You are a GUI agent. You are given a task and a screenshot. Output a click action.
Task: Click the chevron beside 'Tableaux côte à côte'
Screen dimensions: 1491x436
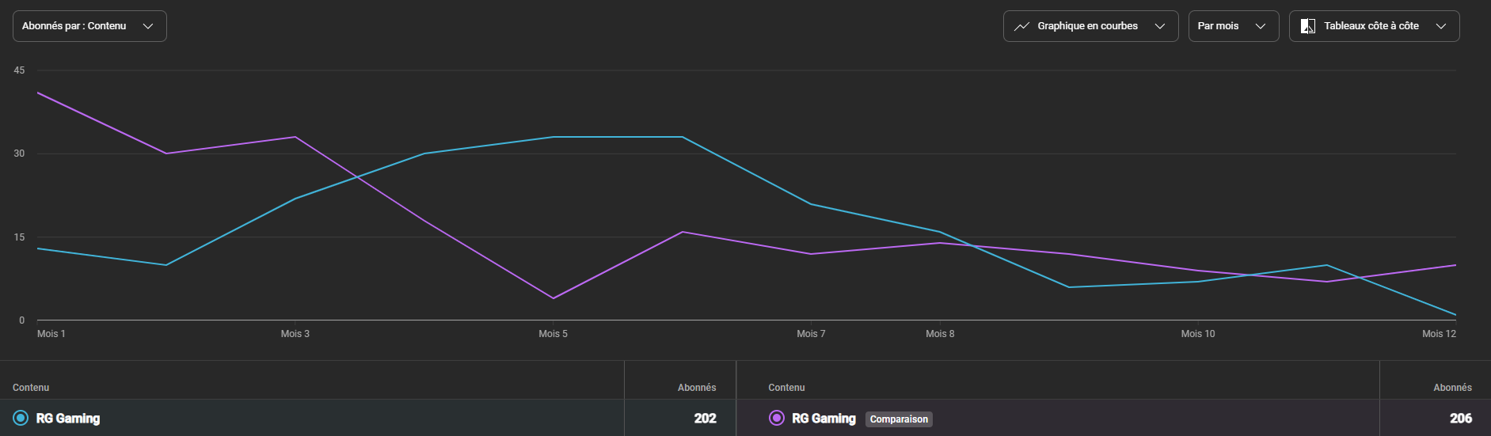click(x=1441, y=26)
